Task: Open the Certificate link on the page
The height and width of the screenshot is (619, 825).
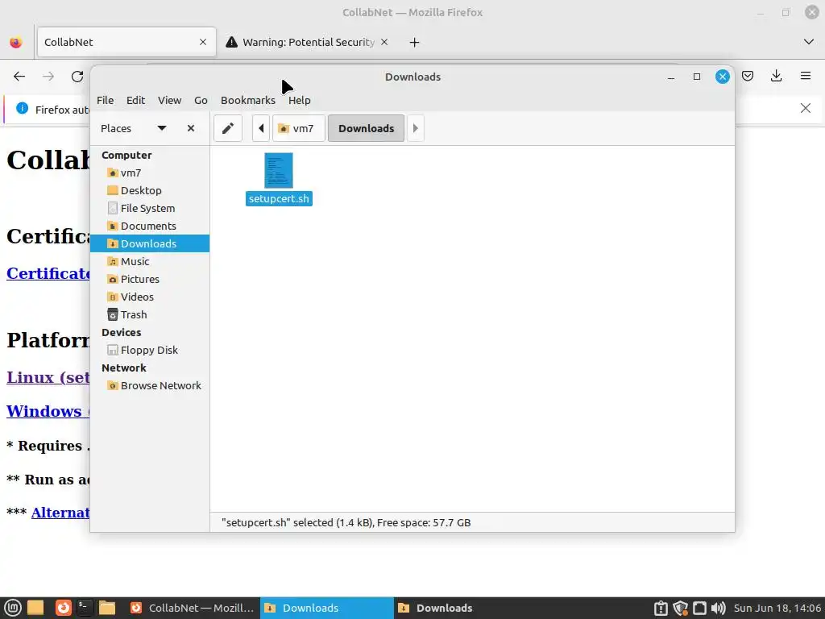Action: coord(48,274)
